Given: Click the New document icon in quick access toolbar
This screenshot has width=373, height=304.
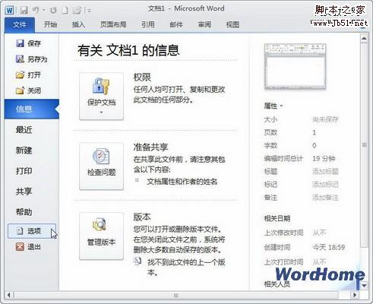Looking at the screenshot, I should (x=65, y=11).
